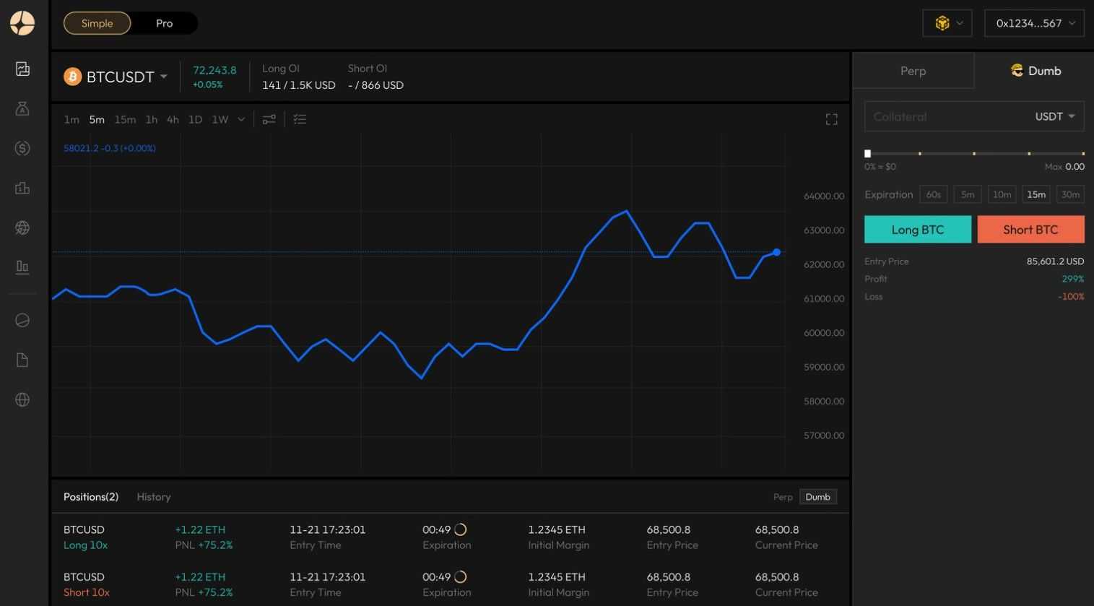The height and width of the screenshot is (606, 1094).
Task: Open the dollar coin sidebar icon
Action: [22, 148]
